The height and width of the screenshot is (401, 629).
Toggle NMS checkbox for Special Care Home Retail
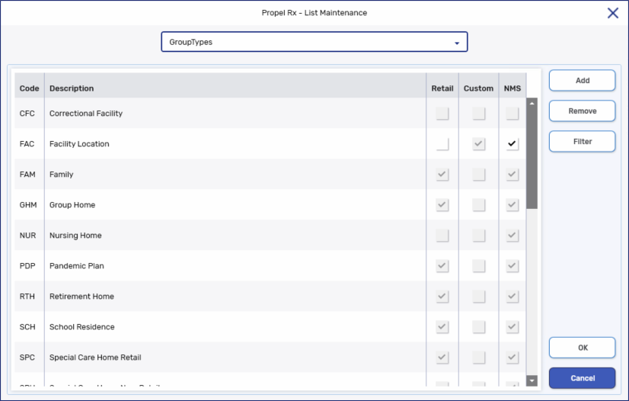coord(512,358)
